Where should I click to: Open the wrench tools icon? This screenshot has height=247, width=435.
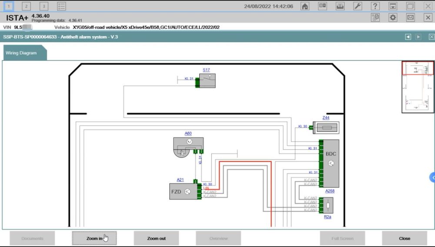tap(358, 6)
